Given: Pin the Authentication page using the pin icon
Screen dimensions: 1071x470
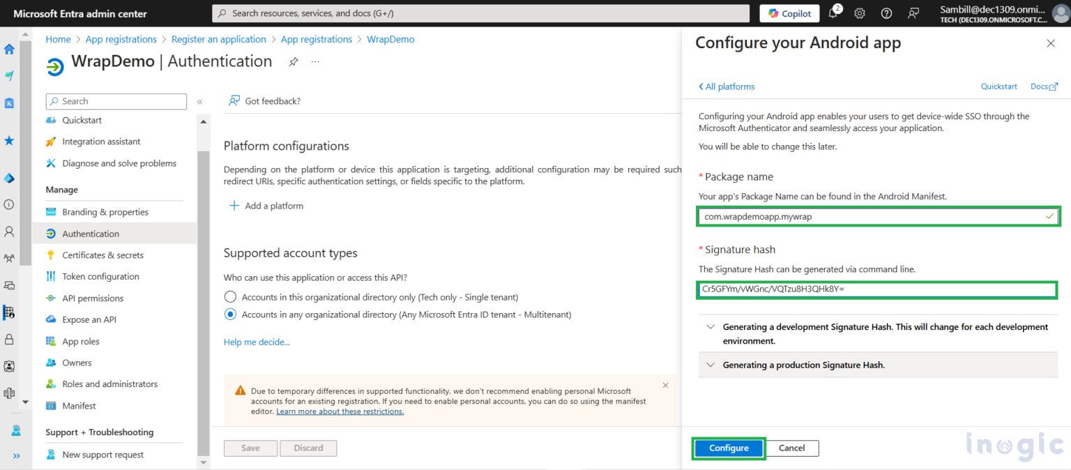Looking at the screenshot, I should (294, 61).
